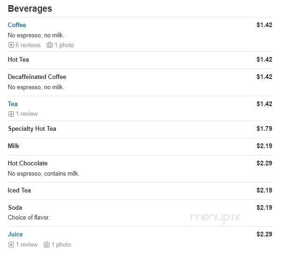Select the Decaffeinated Coffee item name
Image resolution: width=299 pixels, height=256 pixels.
point(37,77)
